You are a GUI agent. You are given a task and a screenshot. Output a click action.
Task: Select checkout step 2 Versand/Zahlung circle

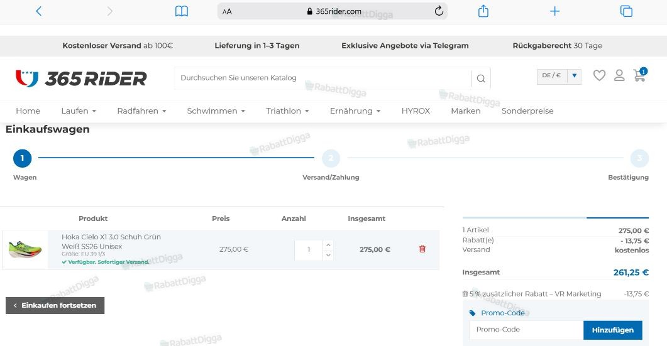(x=331, y=158)
